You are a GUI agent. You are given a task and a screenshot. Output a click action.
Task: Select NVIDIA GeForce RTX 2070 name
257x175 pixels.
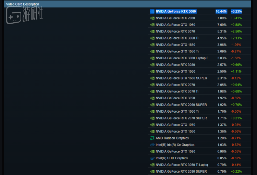(175, 85)
